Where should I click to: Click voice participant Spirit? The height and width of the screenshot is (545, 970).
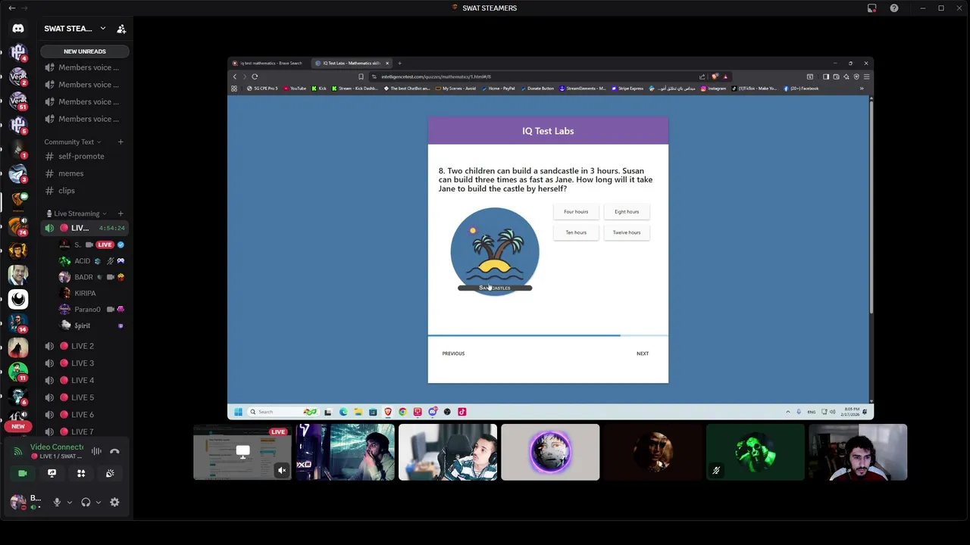91,325
